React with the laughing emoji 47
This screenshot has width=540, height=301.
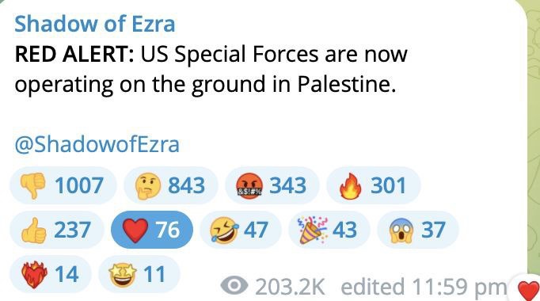pyautogui.click(x=241, y=230)
